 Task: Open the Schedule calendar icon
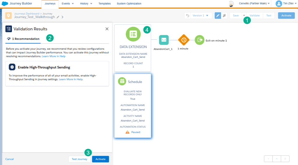(x=122, y=81)
